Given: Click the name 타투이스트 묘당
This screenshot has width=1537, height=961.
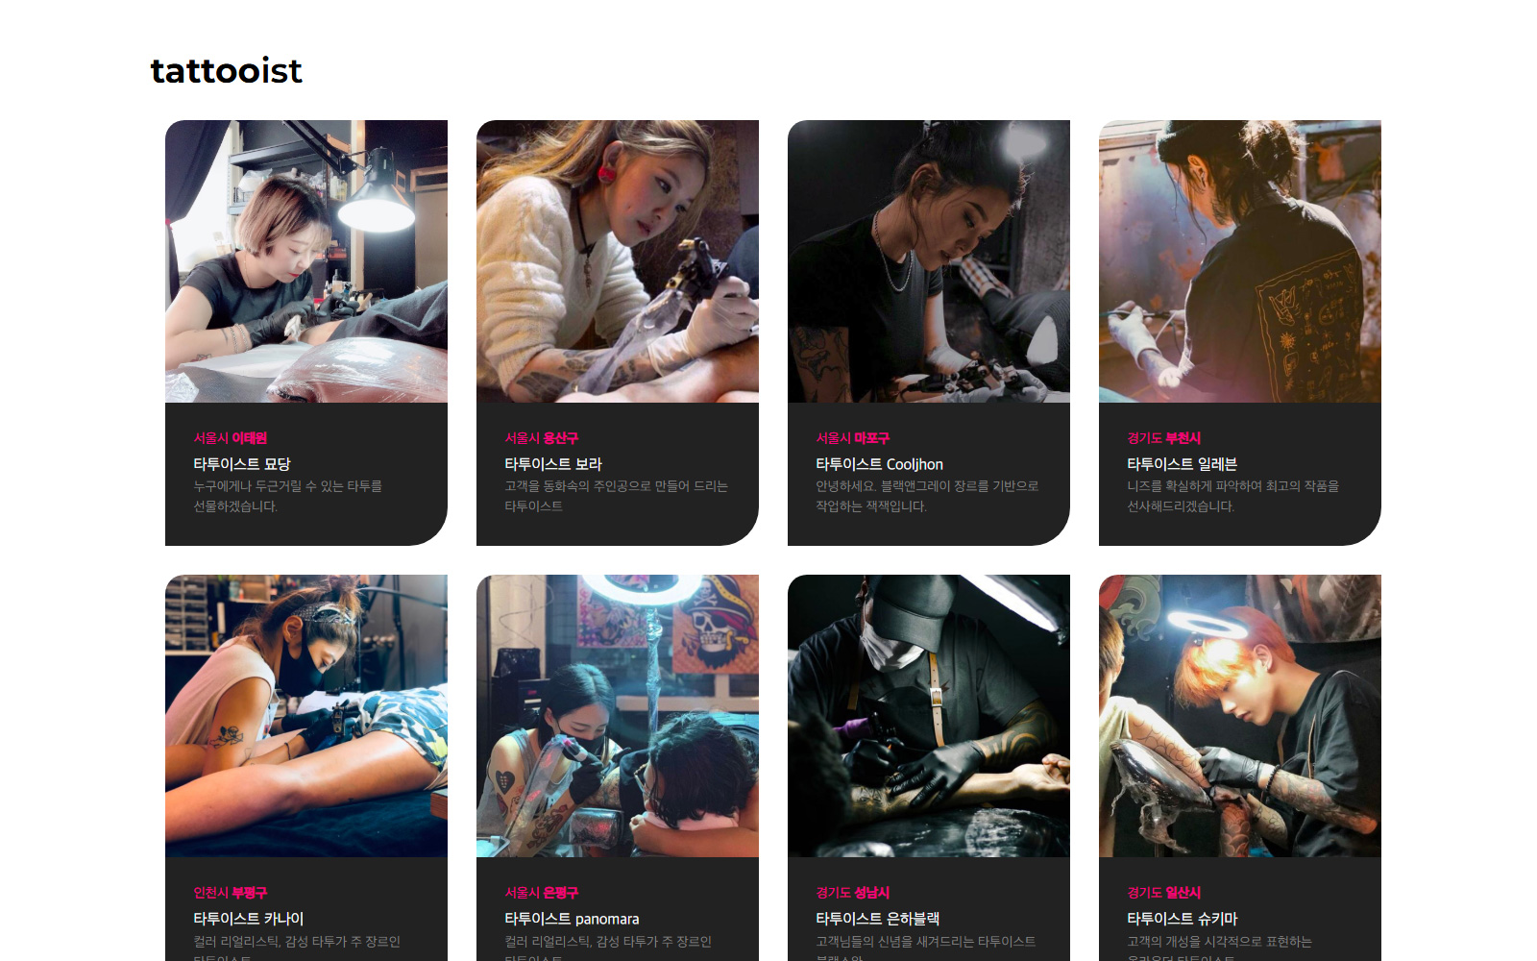Looking at the screenshot, I should pos(242,464).
